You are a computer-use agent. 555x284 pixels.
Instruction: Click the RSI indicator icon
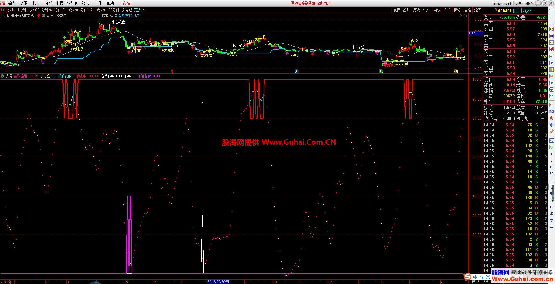[552, 112]
